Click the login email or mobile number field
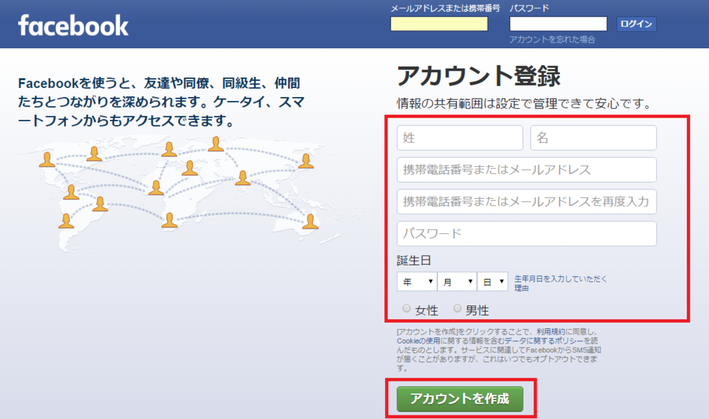The height and width of the screenshot is (419, 709). pyautogui.click(x=439, y=24)
